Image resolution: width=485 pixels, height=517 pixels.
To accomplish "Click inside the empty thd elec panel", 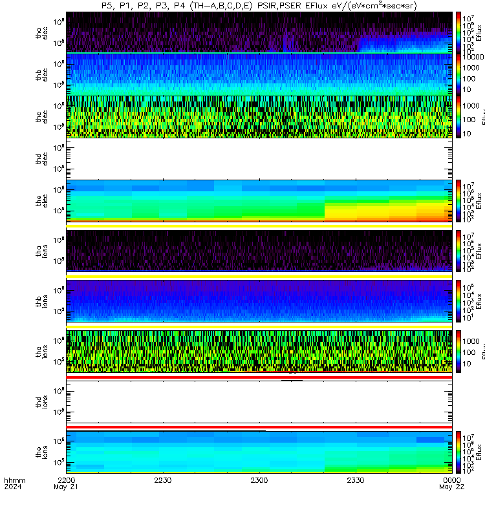I will point(259,159).
